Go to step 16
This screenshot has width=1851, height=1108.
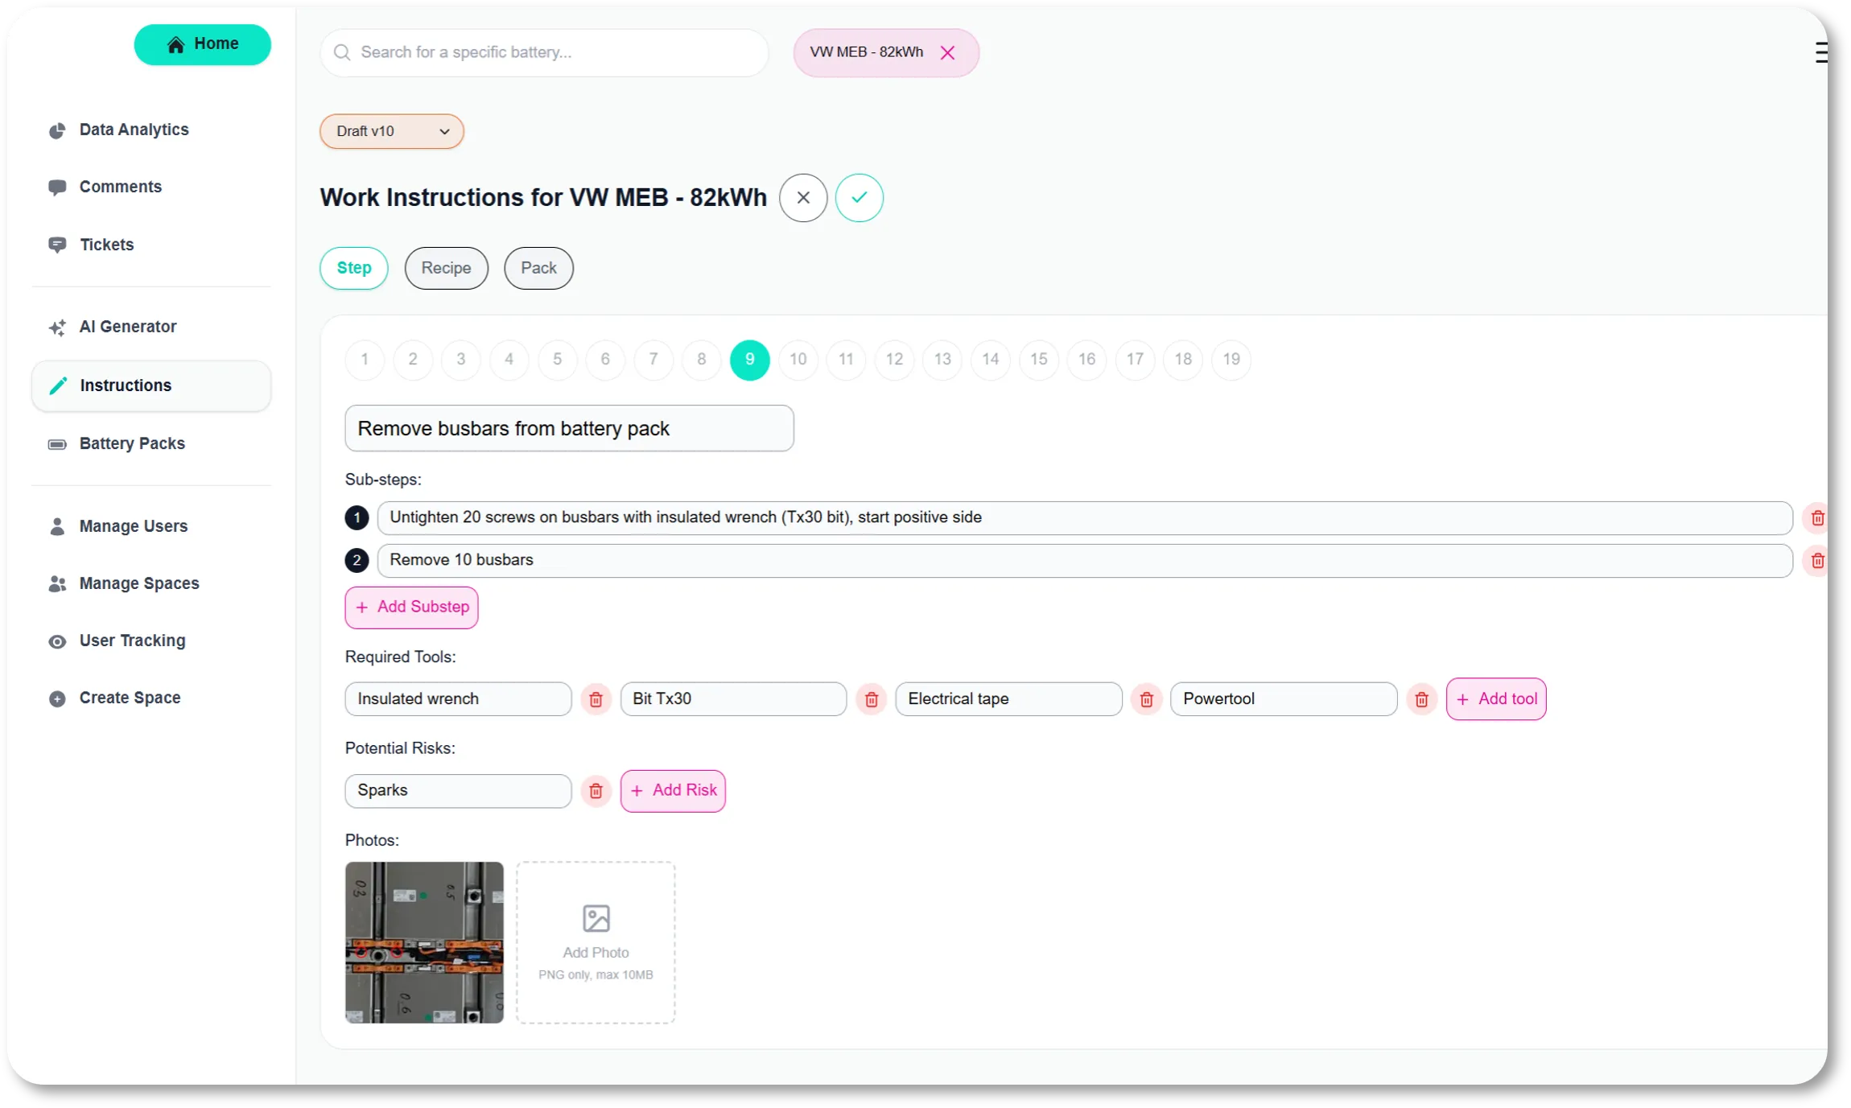tap(1086, 360)
